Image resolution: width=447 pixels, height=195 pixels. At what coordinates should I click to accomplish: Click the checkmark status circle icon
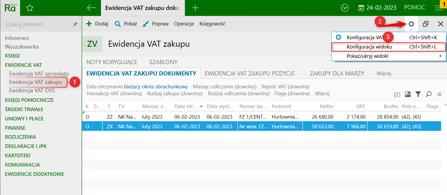345,8
